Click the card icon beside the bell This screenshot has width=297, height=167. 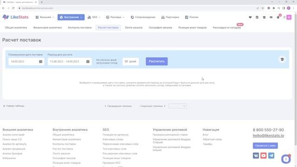(271, 17)
